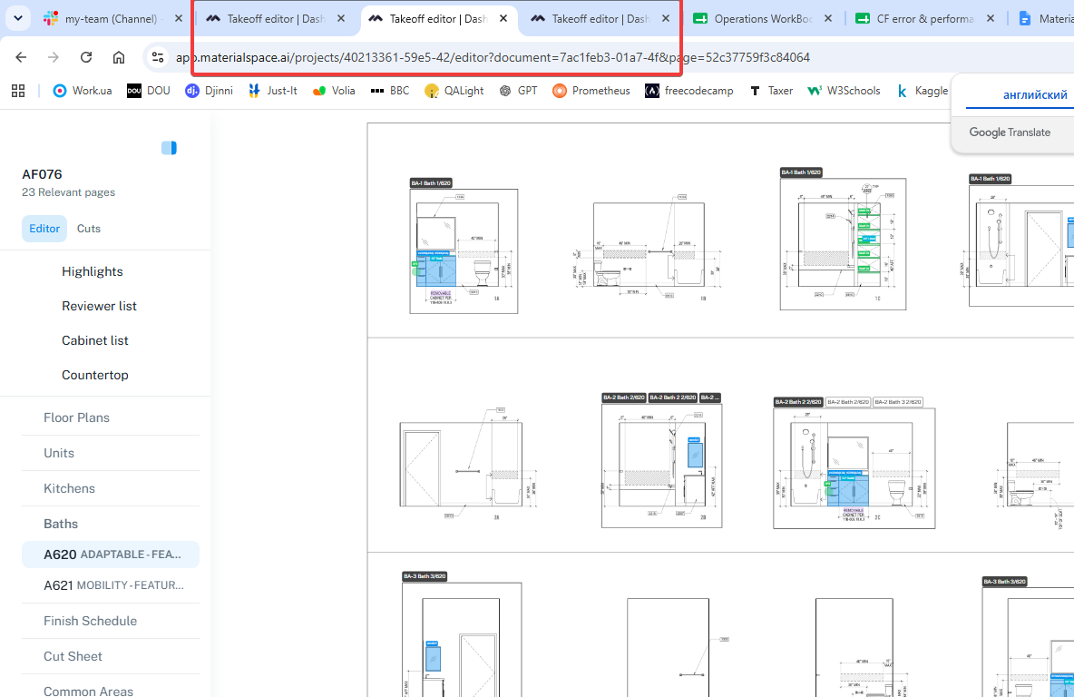
Task: Open the Work.ua bookmark
Action: pyautogui.click(x=83, y=91)
